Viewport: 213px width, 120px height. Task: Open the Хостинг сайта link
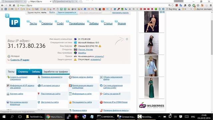click(x=16, y=94)
